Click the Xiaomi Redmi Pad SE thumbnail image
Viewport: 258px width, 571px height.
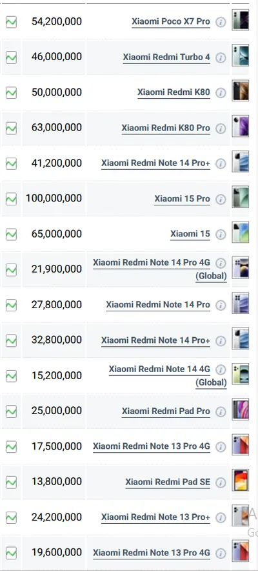[241, 479]
